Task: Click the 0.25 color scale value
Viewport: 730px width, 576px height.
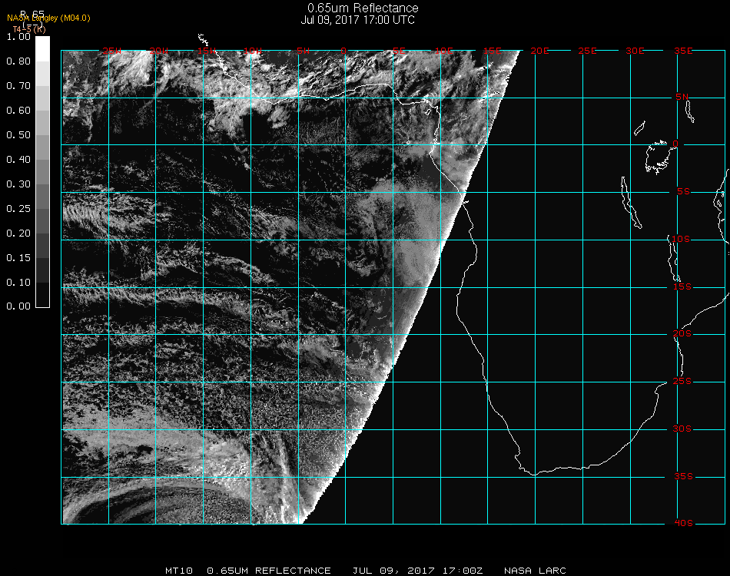Action: click(x=18, y=209)
